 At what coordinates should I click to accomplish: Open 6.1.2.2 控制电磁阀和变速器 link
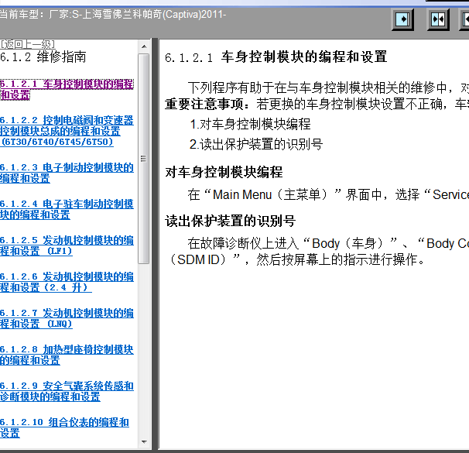click(x=67, y=131)
